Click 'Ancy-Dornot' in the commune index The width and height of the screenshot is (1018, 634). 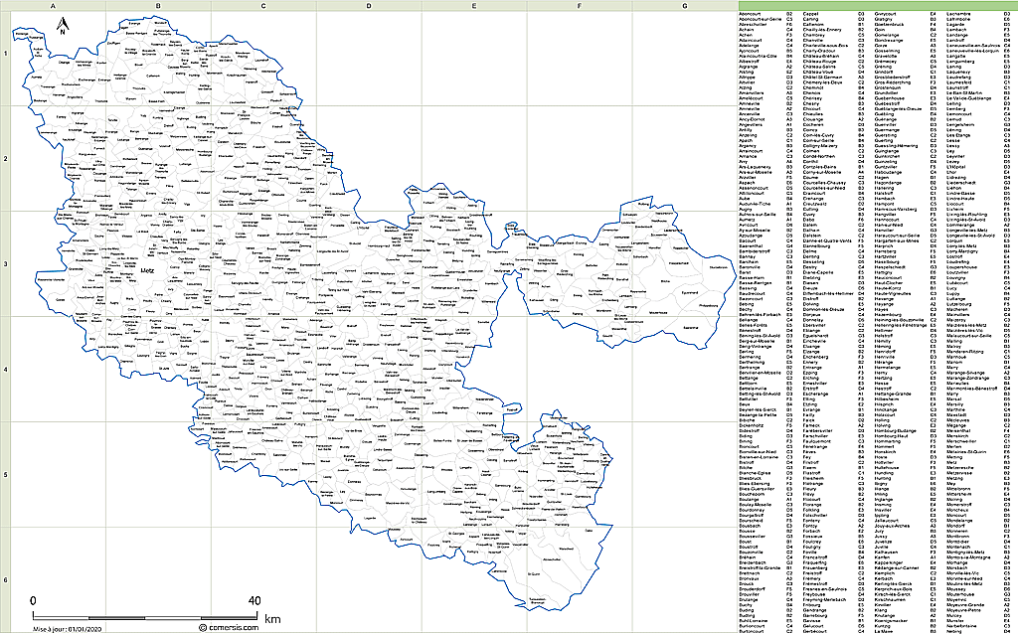(x=752, y=119)
